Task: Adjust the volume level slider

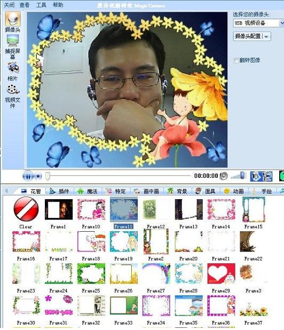Action: click(238, 176)
